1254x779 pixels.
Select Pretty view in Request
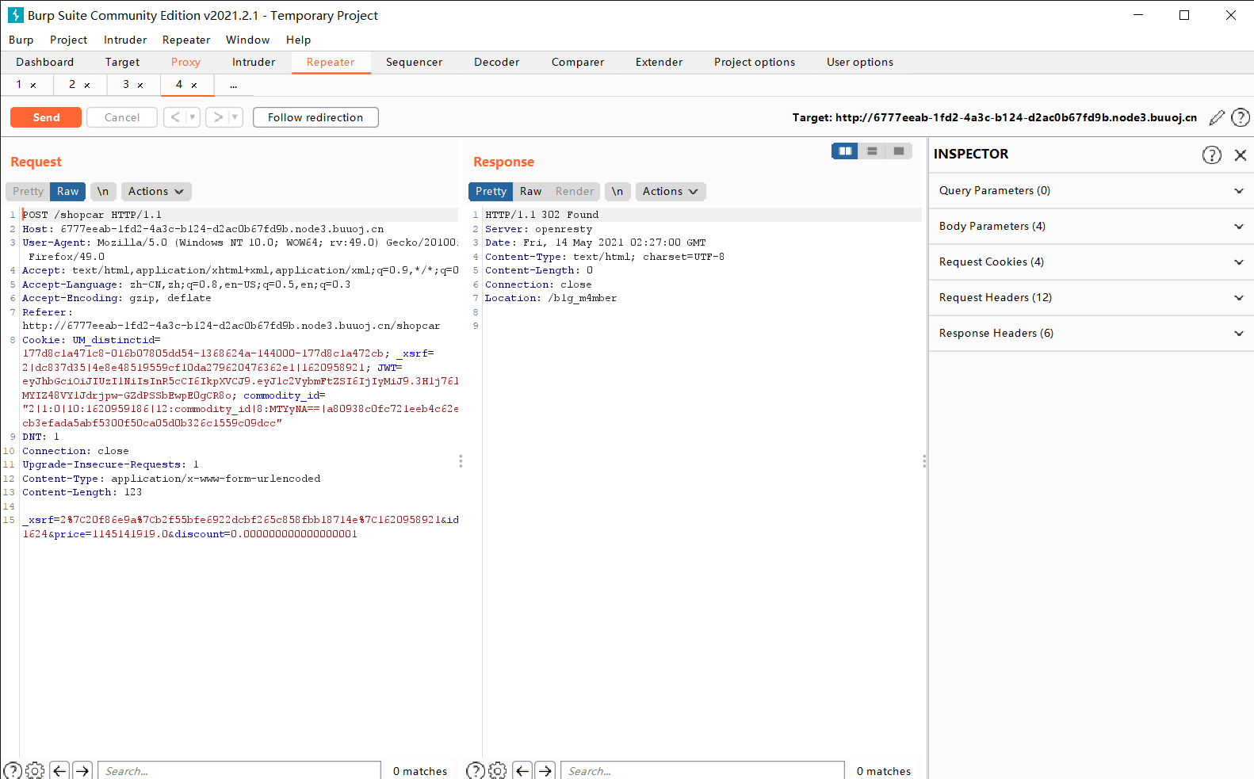tap(28, 192)
